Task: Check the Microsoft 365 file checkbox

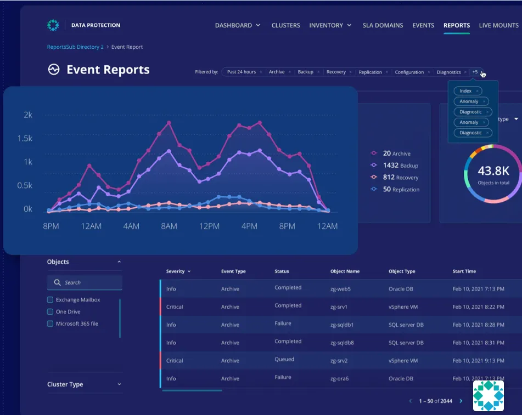Action: pos(50,323)
